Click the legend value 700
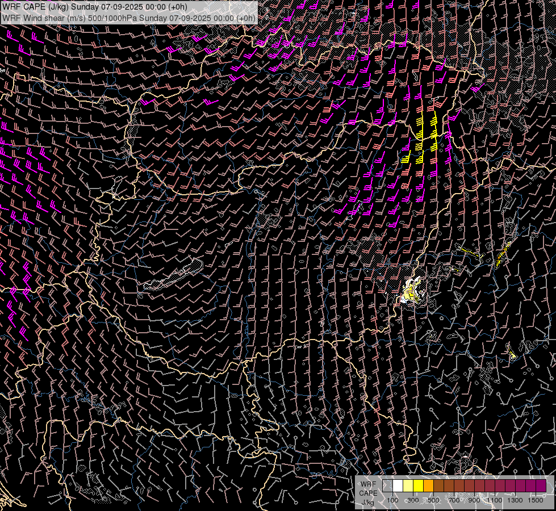 (454, 500)
